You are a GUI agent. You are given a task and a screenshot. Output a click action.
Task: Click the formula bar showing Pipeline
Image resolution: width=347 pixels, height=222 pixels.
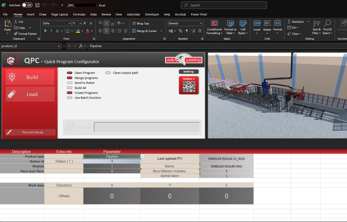(217, 46)
